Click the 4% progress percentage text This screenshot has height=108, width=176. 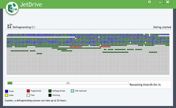click(x=68, y=83)
